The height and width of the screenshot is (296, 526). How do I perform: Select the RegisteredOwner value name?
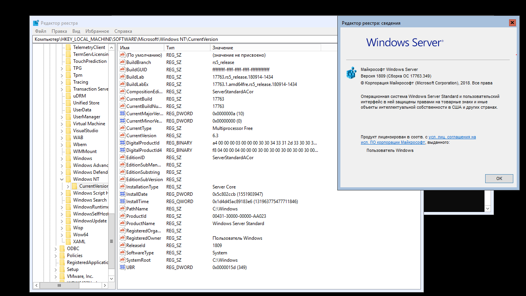pyautogui.click(x=144, y=238)
